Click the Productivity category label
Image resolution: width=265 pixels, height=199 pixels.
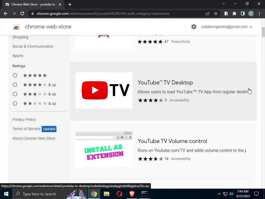point(180,42)
